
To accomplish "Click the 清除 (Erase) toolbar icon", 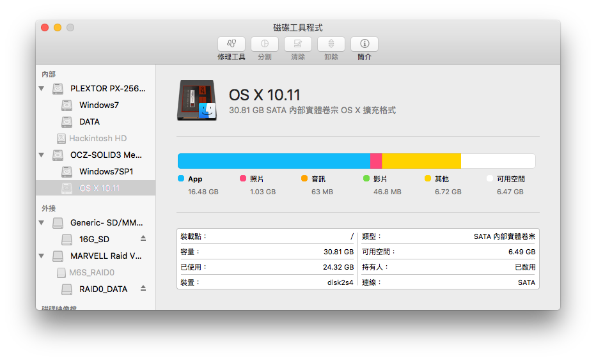I will pos(297,44).
